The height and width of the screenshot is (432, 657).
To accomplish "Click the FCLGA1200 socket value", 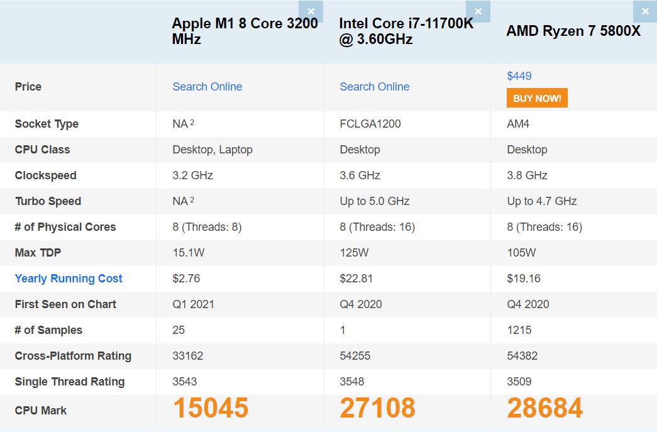I will [370, 124].
